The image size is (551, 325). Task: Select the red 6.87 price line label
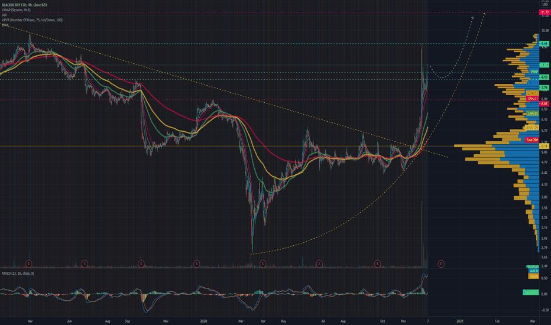coord(544,103)
